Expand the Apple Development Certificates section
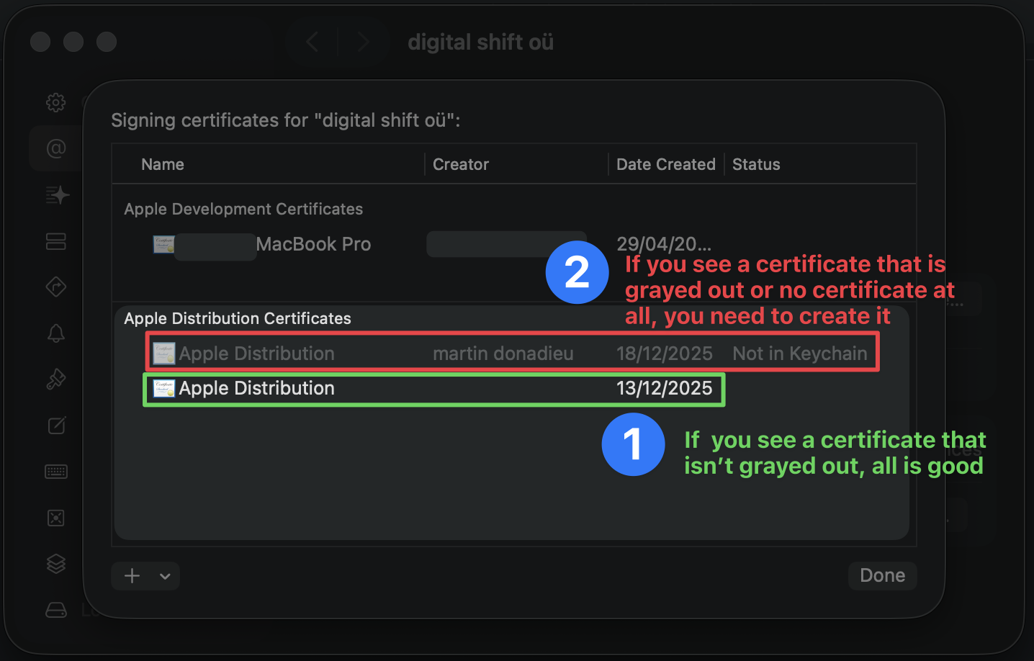The height and width of the screenshot is (661, 1034). [x=243, y=209]
